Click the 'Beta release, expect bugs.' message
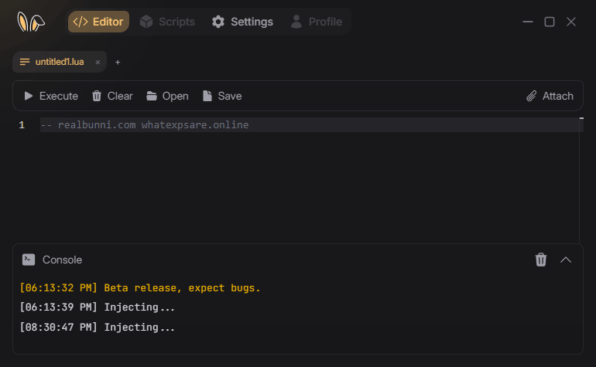 [182, 288]
